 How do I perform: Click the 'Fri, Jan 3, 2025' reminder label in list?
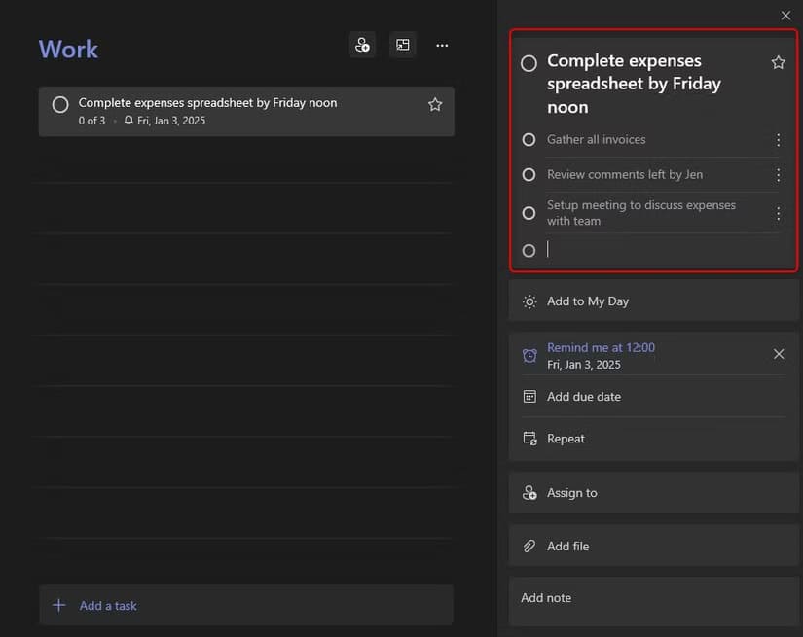click(x=171, y=121)
